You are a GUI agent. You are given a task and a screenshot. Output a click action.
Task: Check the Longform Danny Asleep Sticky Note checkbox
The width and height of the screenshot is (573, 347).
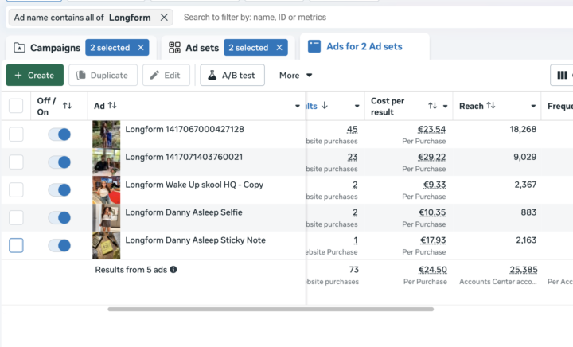pyautogui.click(x=16, y=245)
